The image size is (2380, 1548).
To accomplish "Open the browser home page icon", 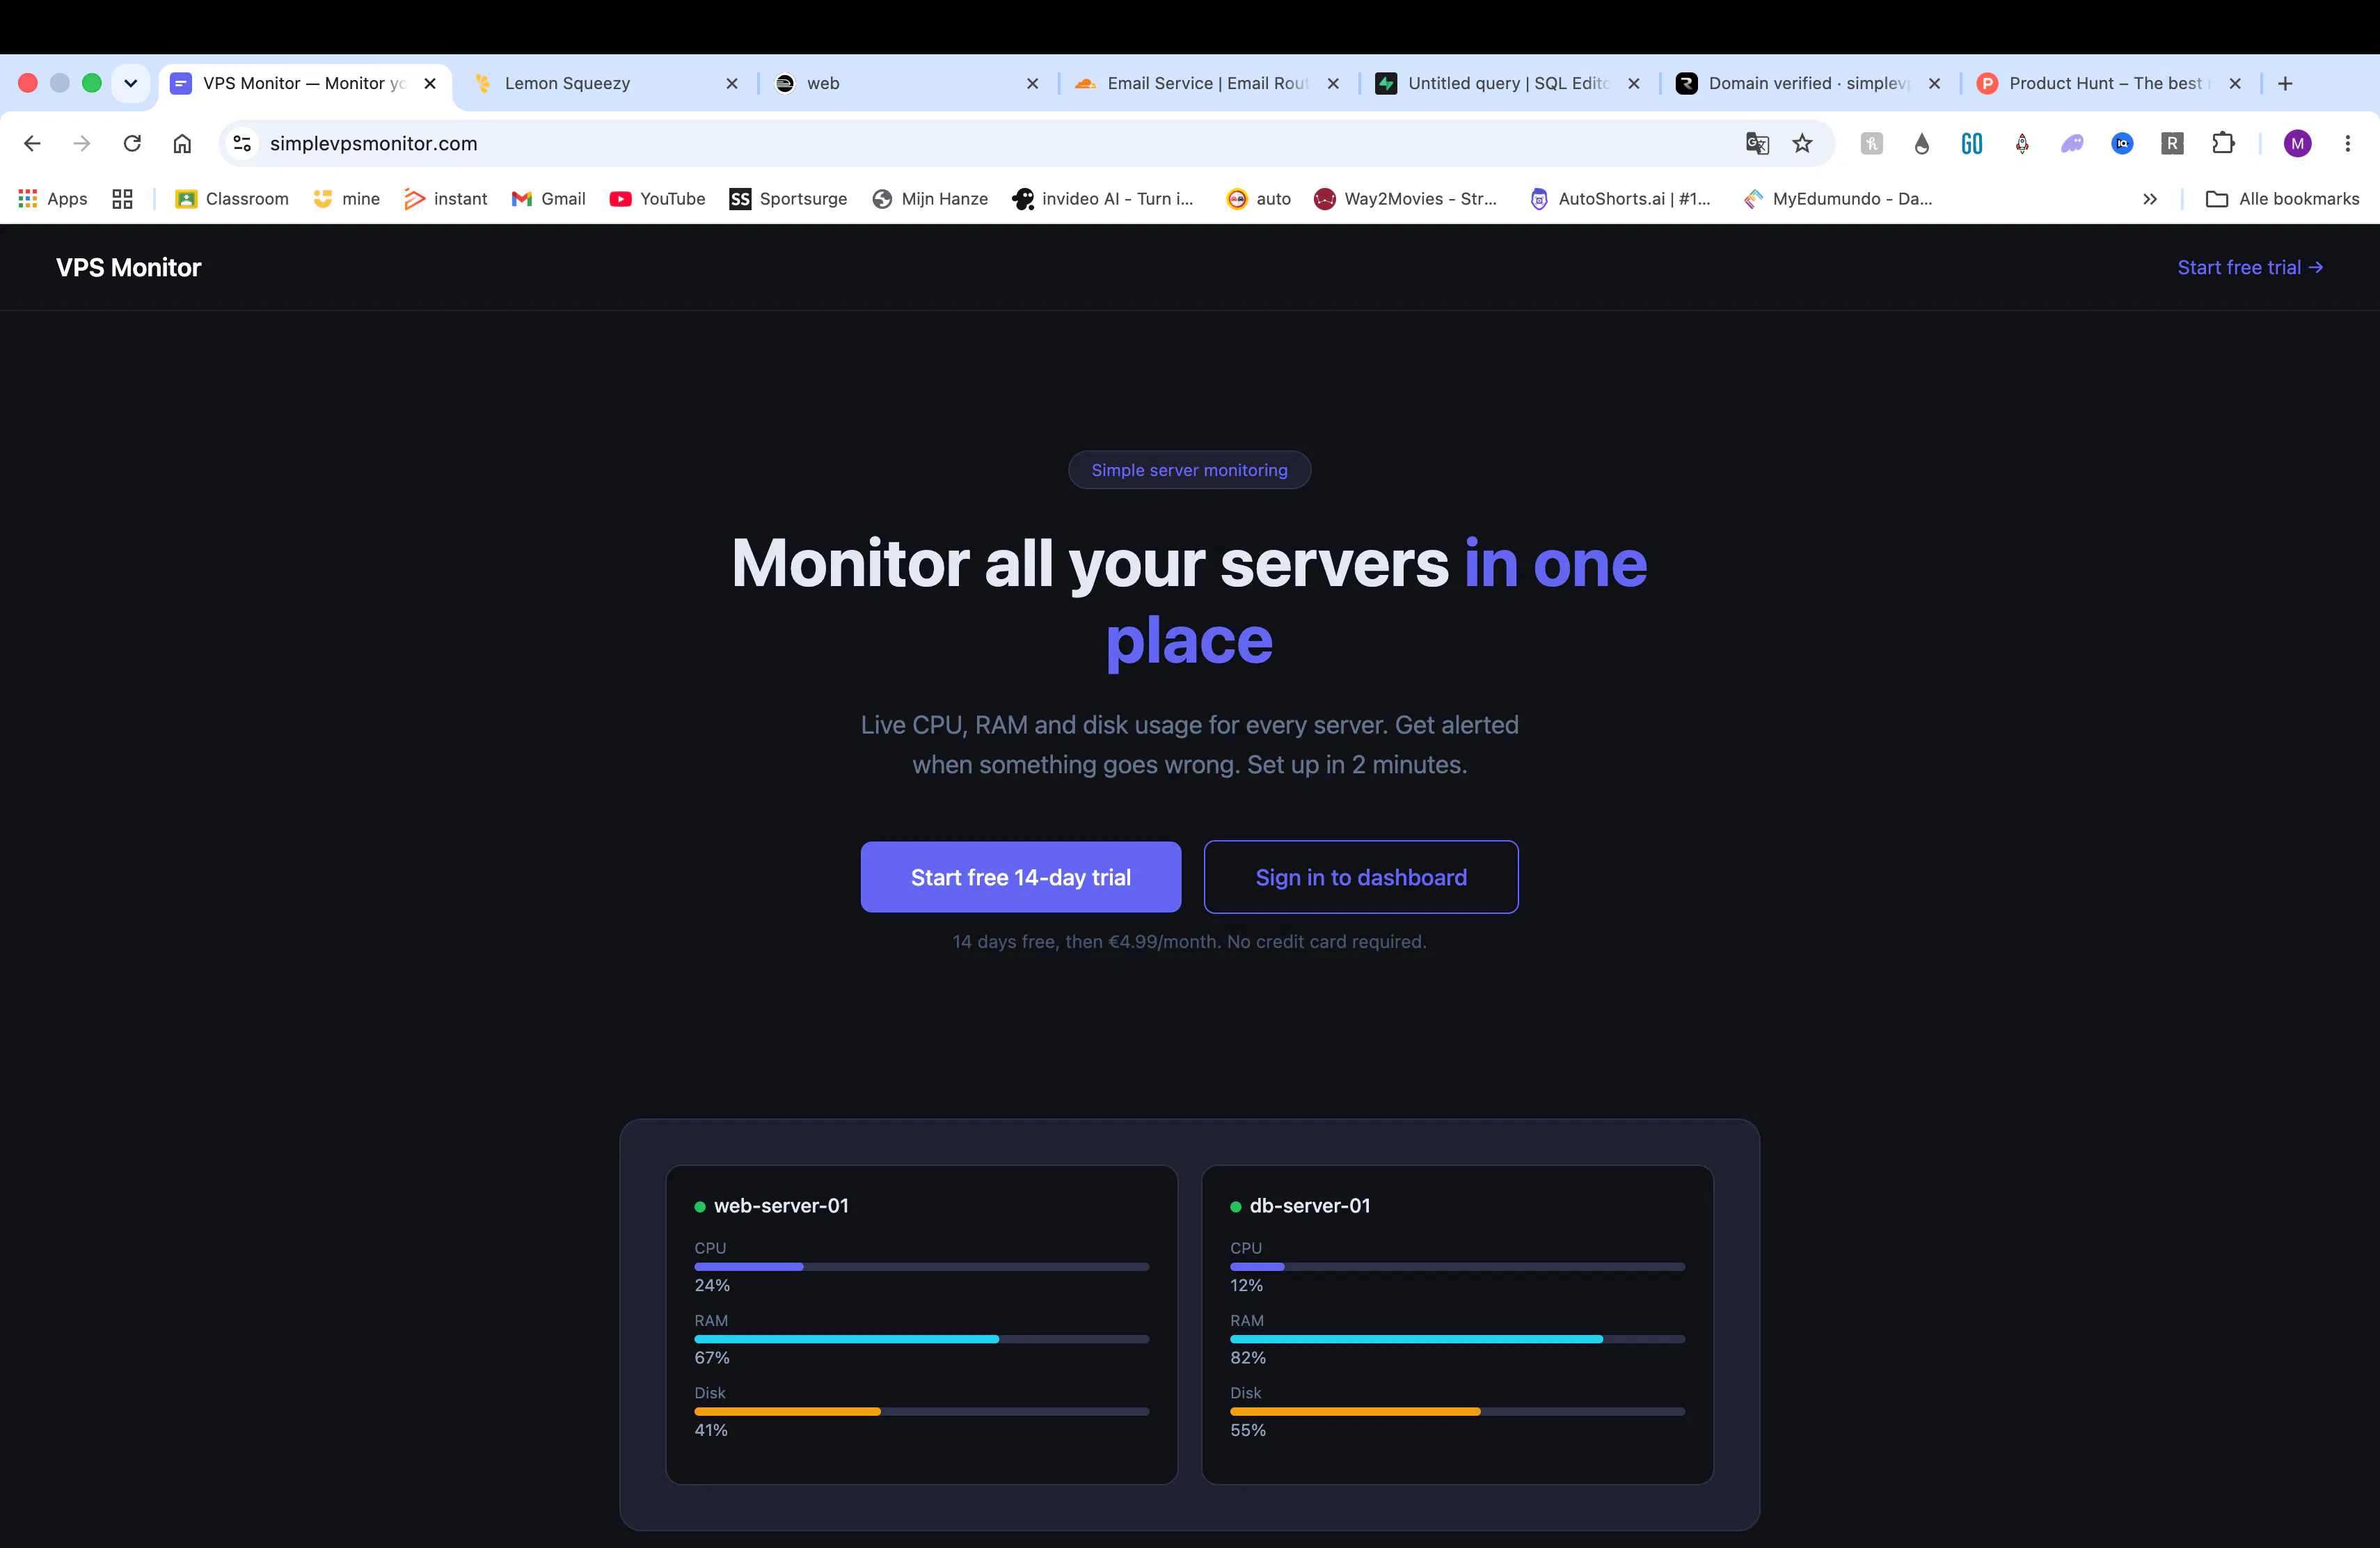I will [182, 143].
